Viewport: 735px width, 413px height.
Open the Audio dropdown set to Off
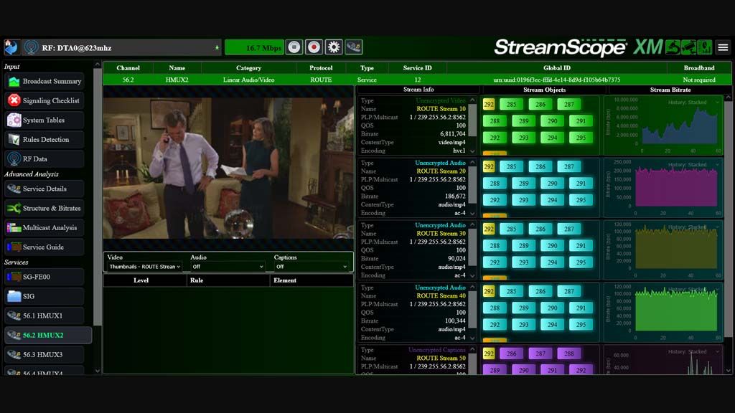[228, 267]
